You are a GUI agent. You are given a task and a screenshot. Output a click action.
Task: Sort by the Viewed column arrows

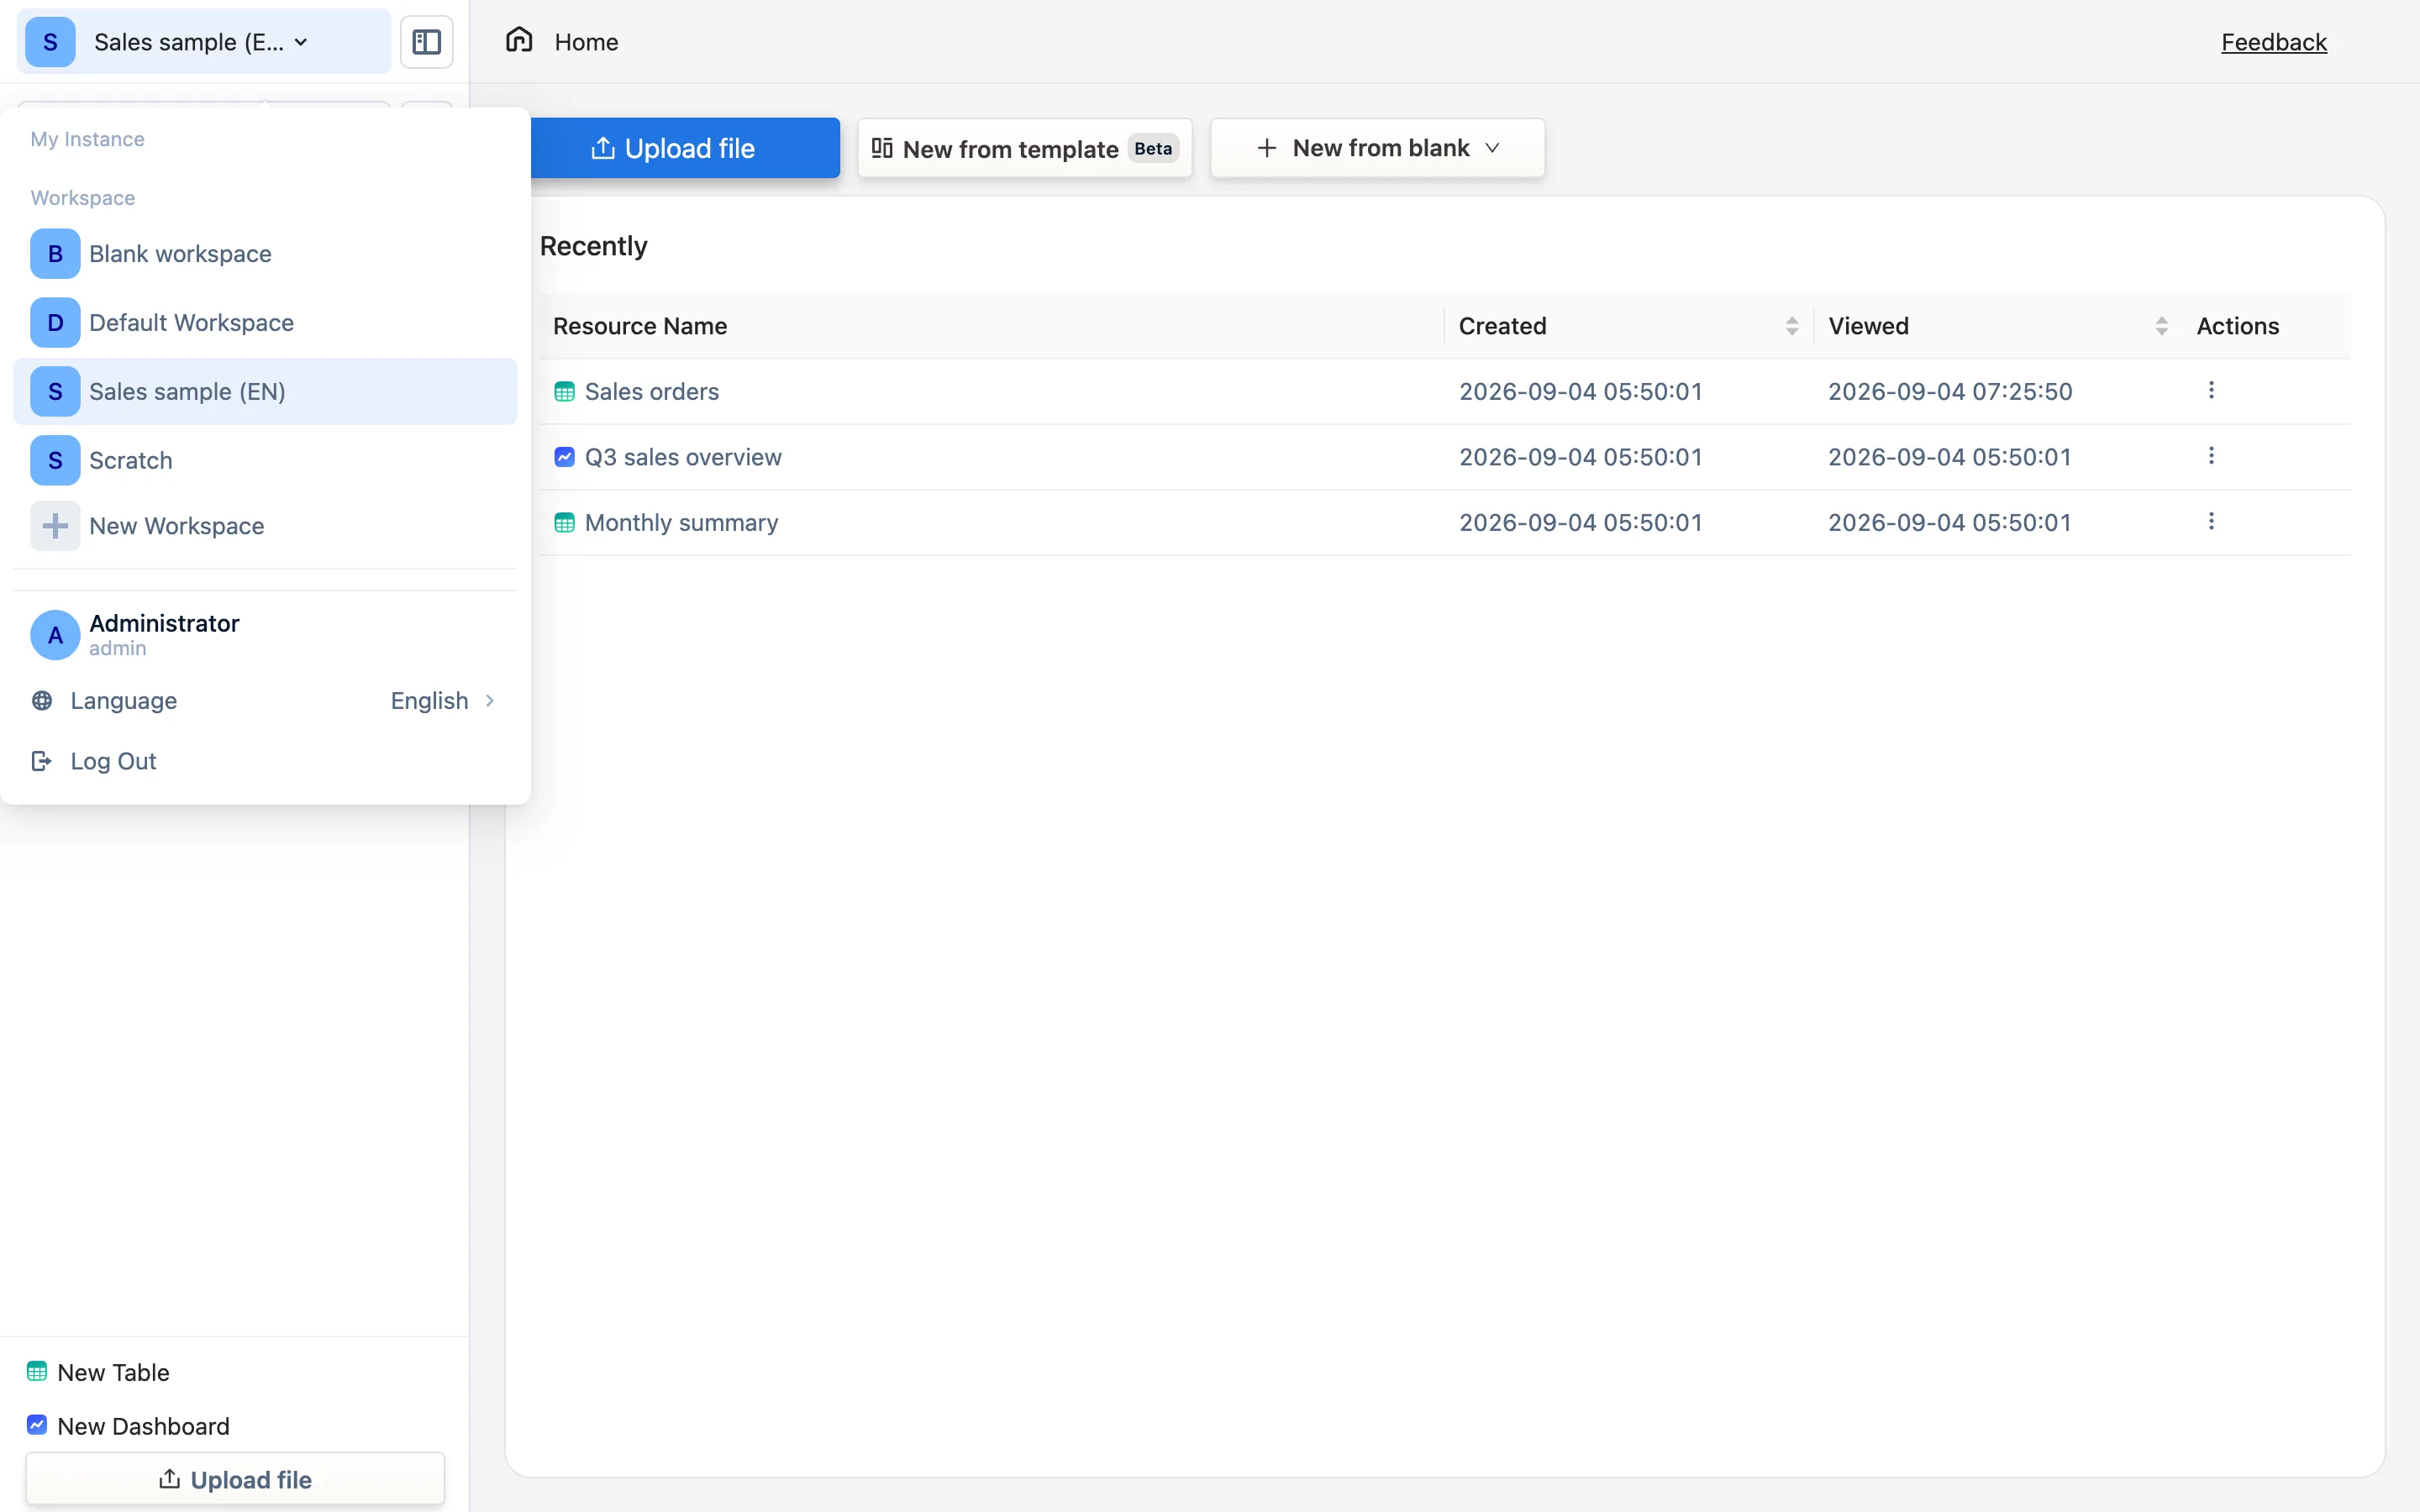(x=2162, y=326)
